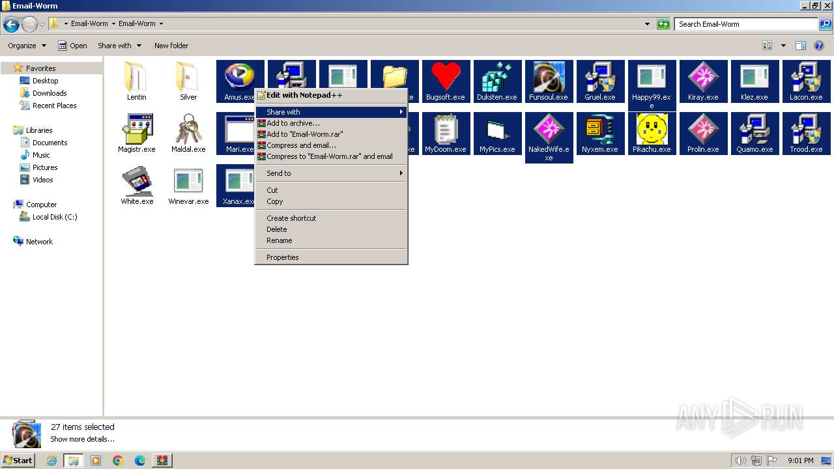Select the Happy99.exe file icon

click(652, 85)
